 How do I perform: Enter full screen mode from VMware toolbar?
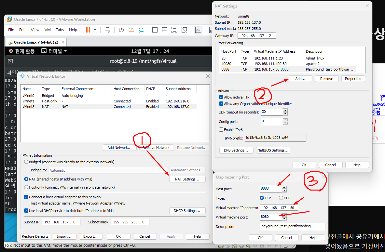174,30
